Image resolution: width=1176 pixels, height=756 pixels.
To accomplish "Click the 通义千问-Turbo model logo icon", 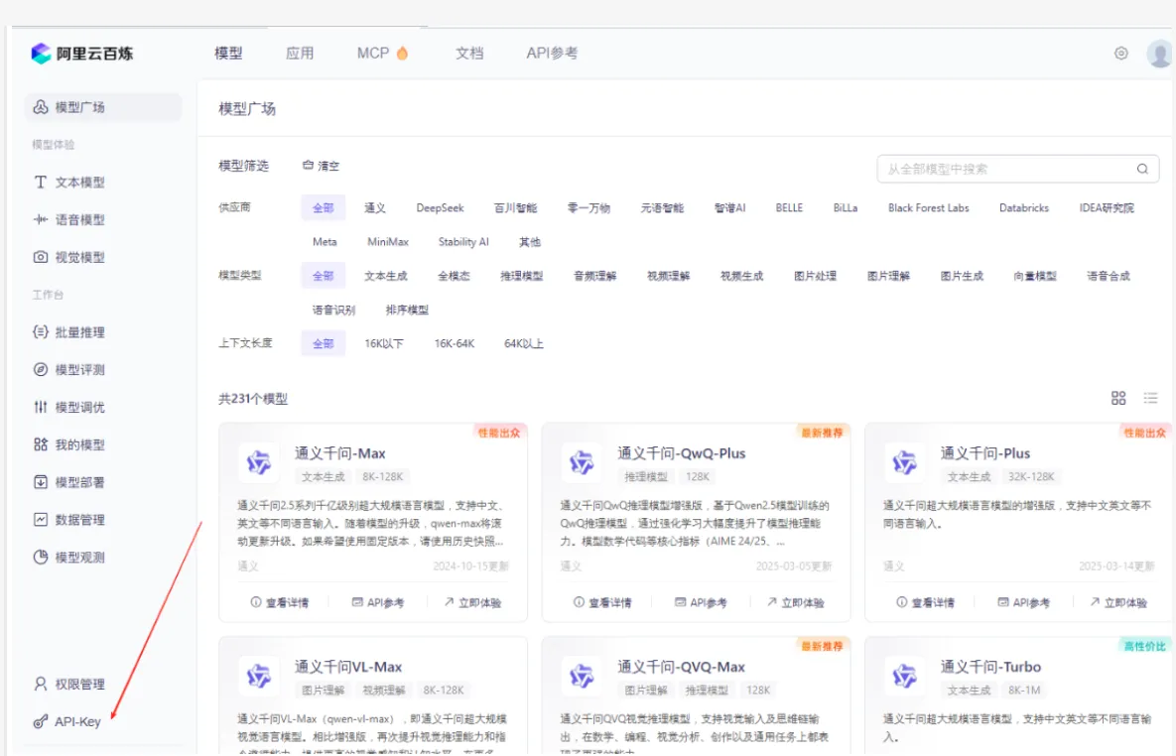I will [x=904, y=677].
